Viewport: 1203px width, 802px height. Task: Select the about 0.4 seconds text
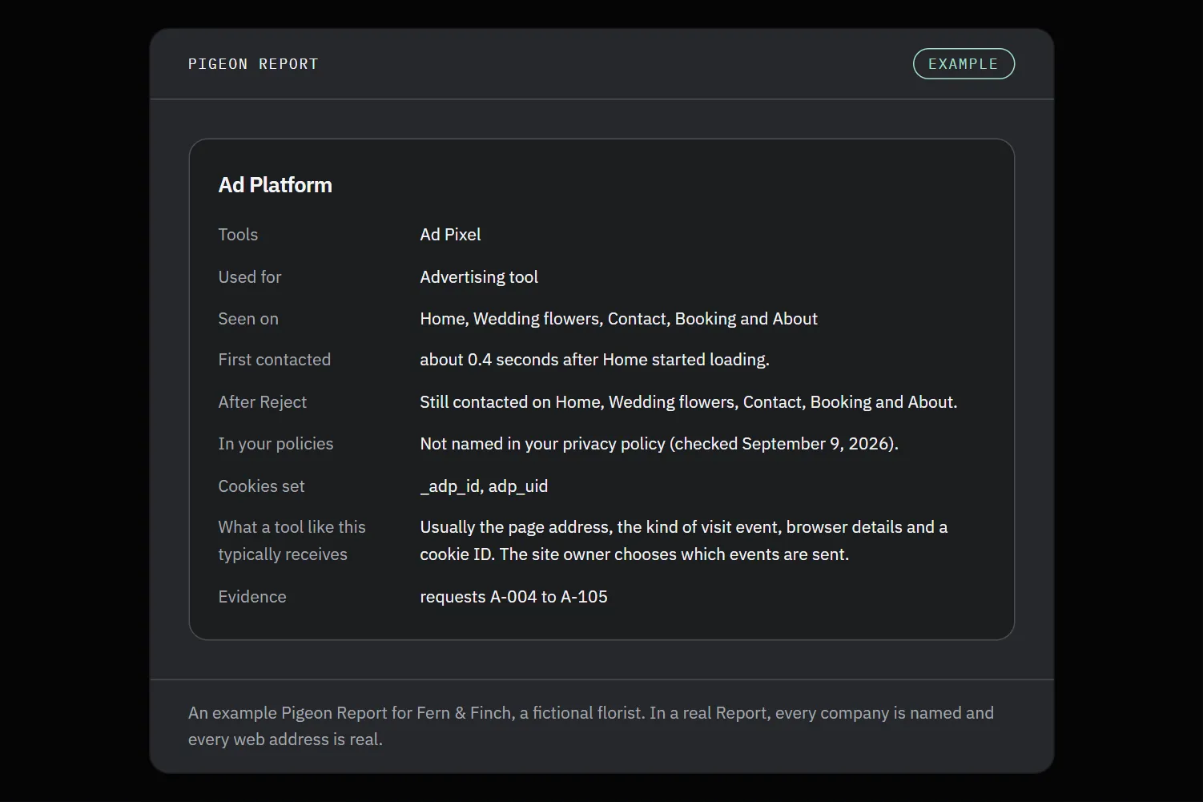594,360
